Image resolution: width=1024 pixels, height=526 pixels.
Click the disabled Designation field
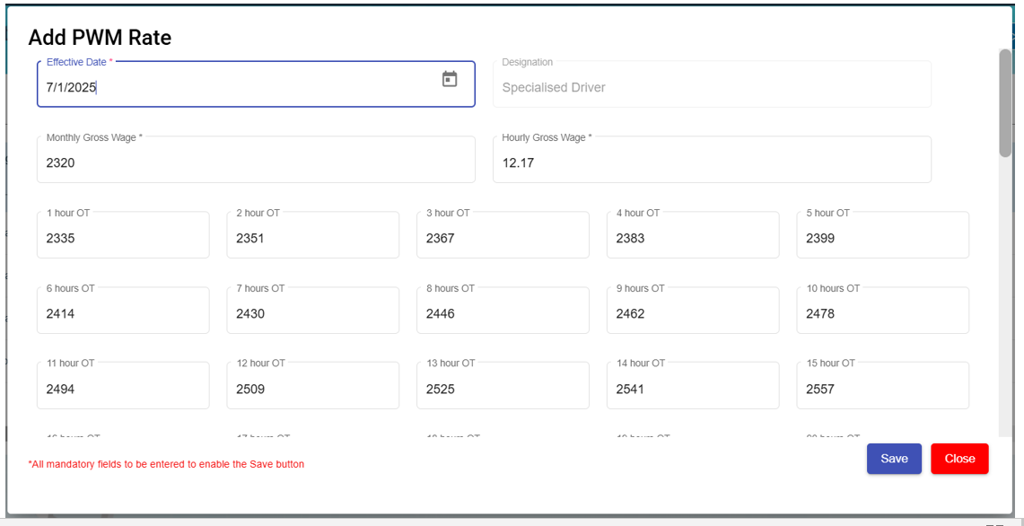(711, 87)
